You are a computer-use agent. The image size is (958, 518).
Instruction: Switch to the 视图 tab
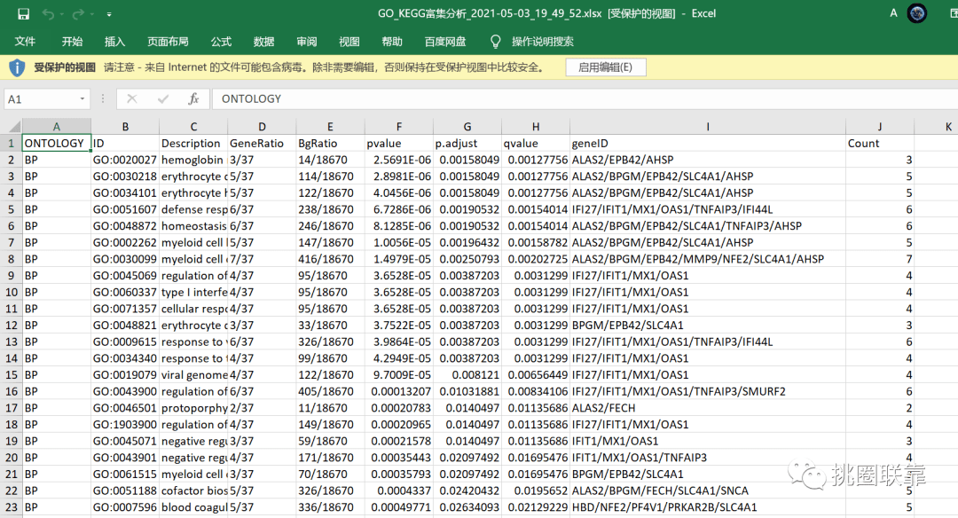(x=349, y=42)
